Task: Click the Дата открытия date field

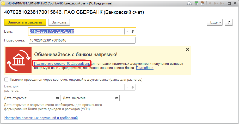Action: [42, 98]
